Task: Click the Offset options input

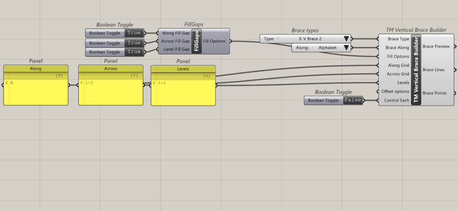Action: point(395,91)
